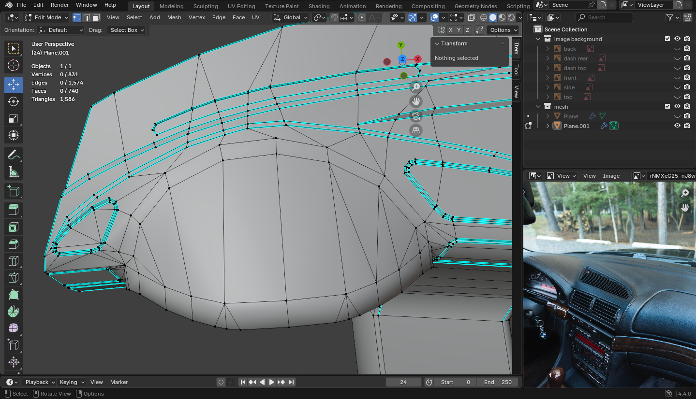The height and width of the screenshot is (399, 696).
Task: Select the Select Box tool in toolbar
Action: (x=14, y=48)
